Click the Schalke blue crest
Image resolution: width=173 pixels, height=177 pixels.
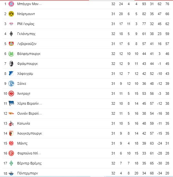pos(11,84)
